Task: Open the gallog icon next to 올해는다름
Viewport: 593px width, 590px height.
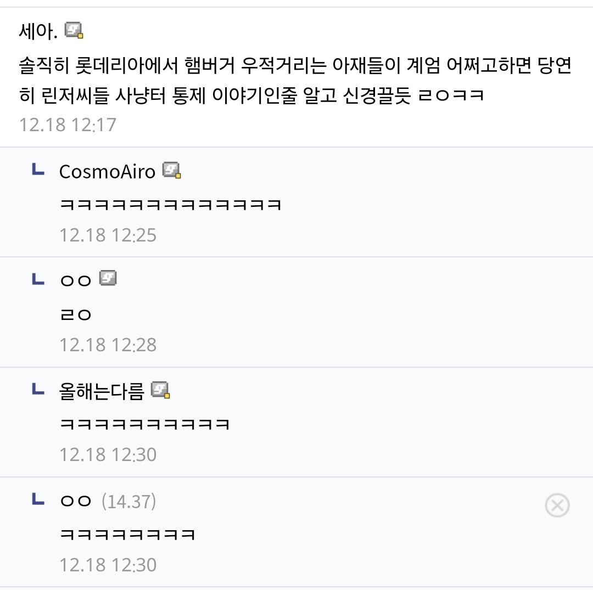Action: point(160,390)
